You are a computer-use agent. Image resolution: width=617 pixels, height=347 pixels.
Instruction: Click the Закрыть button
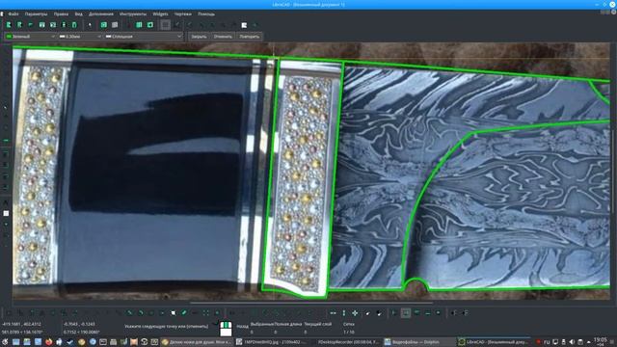(x=200, y=37)
